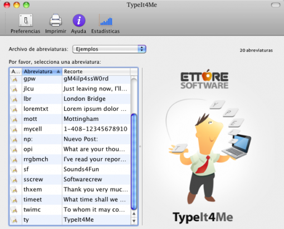The height and width of the screenshot is (229, 284).
Task: Select the np: abbreviation
Action: click(x=28, y=139)
